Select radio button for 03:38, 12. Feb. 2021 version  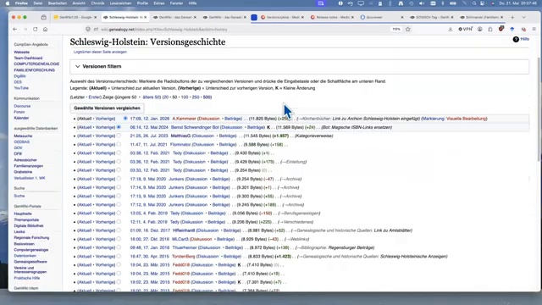point(119,152)
